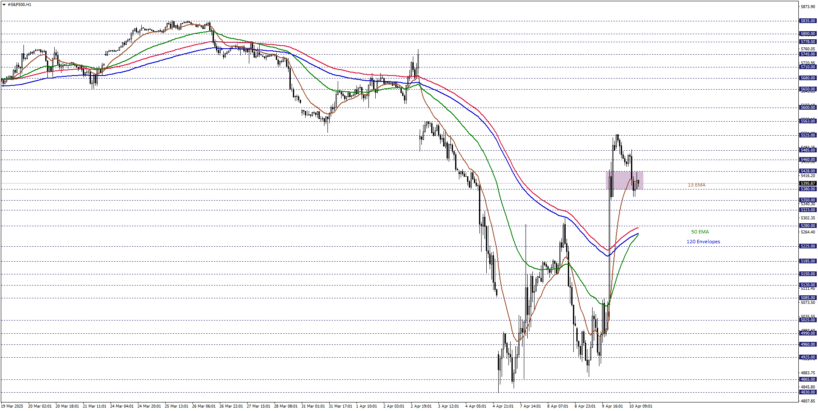Image resolution: width=818 pixels, height=411 pixels.
Task: Click the 5600.00 price level tag
Action: pyautogui.click(x=808, y=108)
